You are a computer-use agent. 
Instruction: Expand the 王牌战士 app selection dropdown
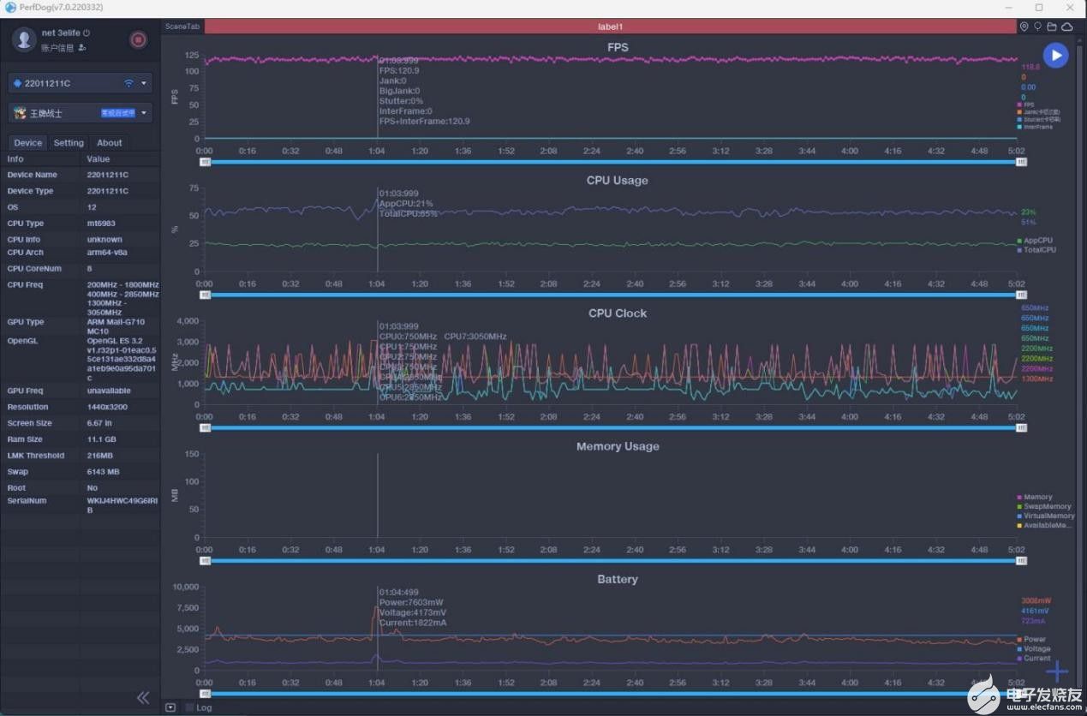pyautogui.click(x=81, y=112)
